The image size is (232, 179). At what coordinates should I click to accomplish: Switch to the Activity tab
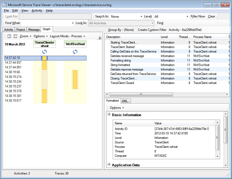(8, 30)
